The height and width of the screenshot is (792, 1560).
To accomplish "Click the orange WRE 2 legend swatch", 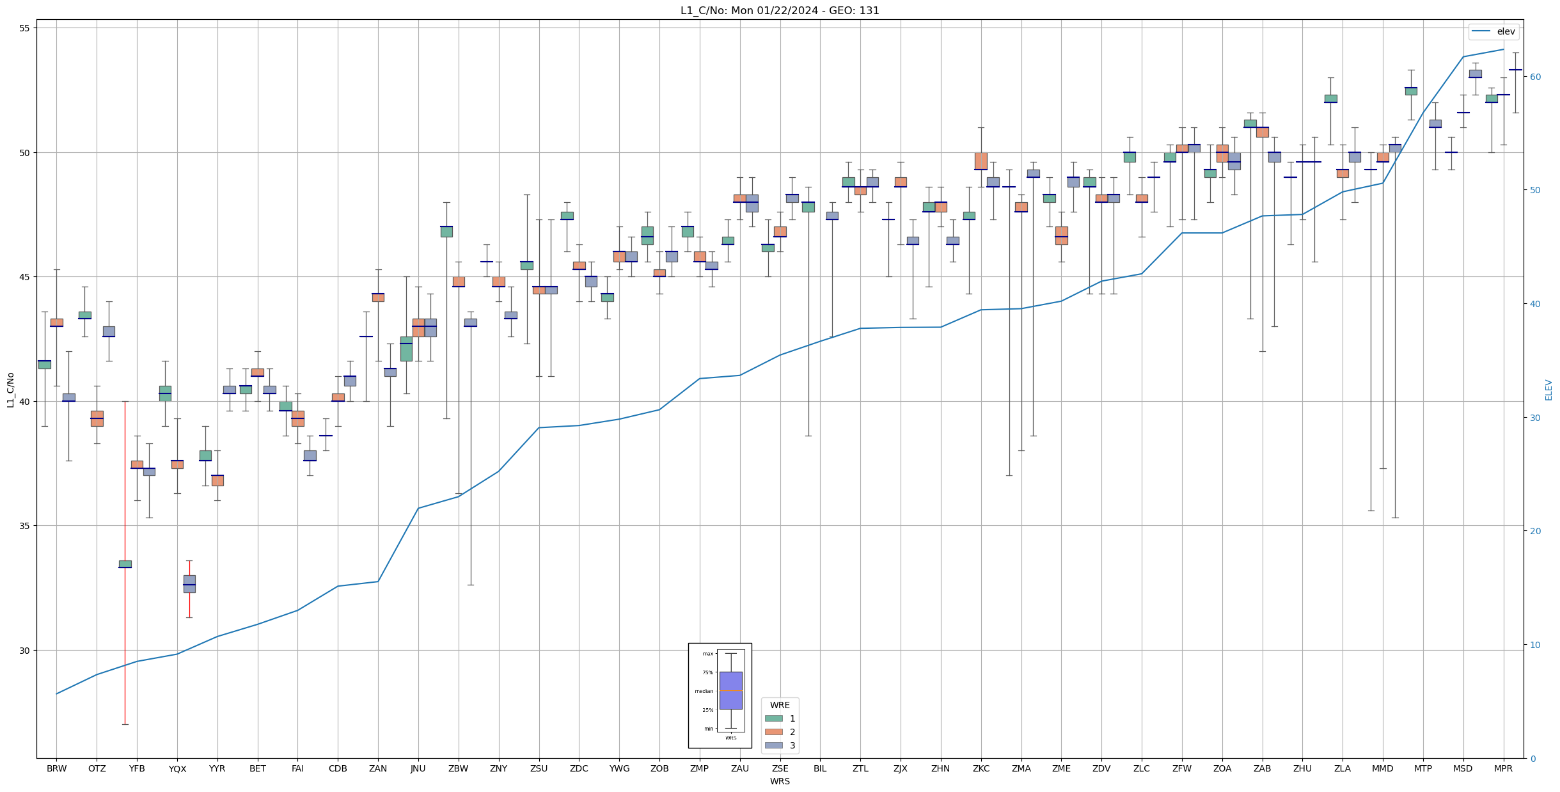I will (773, 732).
